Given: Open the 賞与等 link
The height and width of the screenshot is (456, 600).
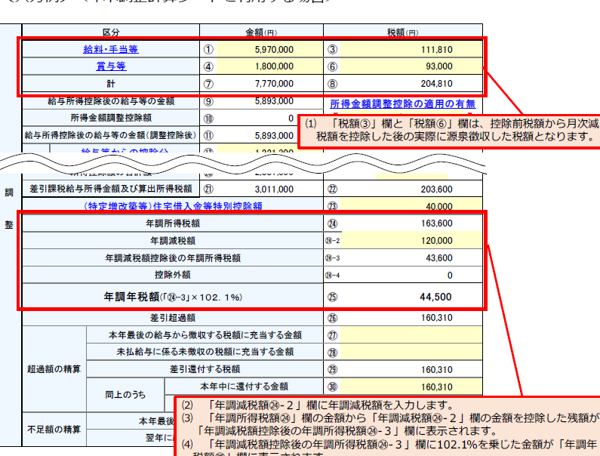Looking at the screenshot, I should (x=110, y=66).
